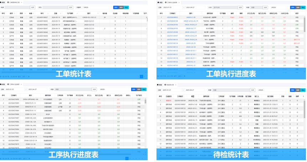Click blue 查询 button in 工单统计表 panel

pos(116,7)
